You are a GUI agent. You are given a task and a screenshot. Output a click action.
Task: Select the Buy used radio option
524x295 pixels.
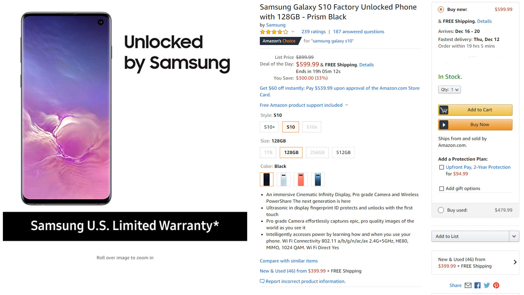tap(441, 210)
